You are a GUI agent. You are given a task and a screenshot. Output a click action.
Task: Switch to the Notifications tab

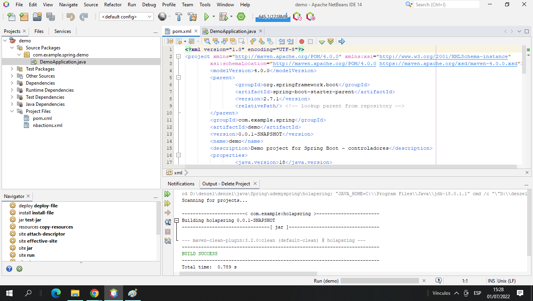(x=181, y=183)
